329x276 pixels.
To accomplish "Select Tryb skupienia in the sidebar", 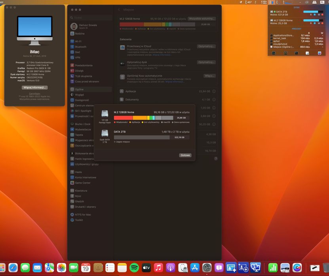I will coord(91,76).
